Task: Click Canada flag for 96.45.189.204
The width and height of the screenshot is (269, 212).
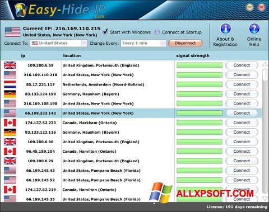Action: click(10, 152)
